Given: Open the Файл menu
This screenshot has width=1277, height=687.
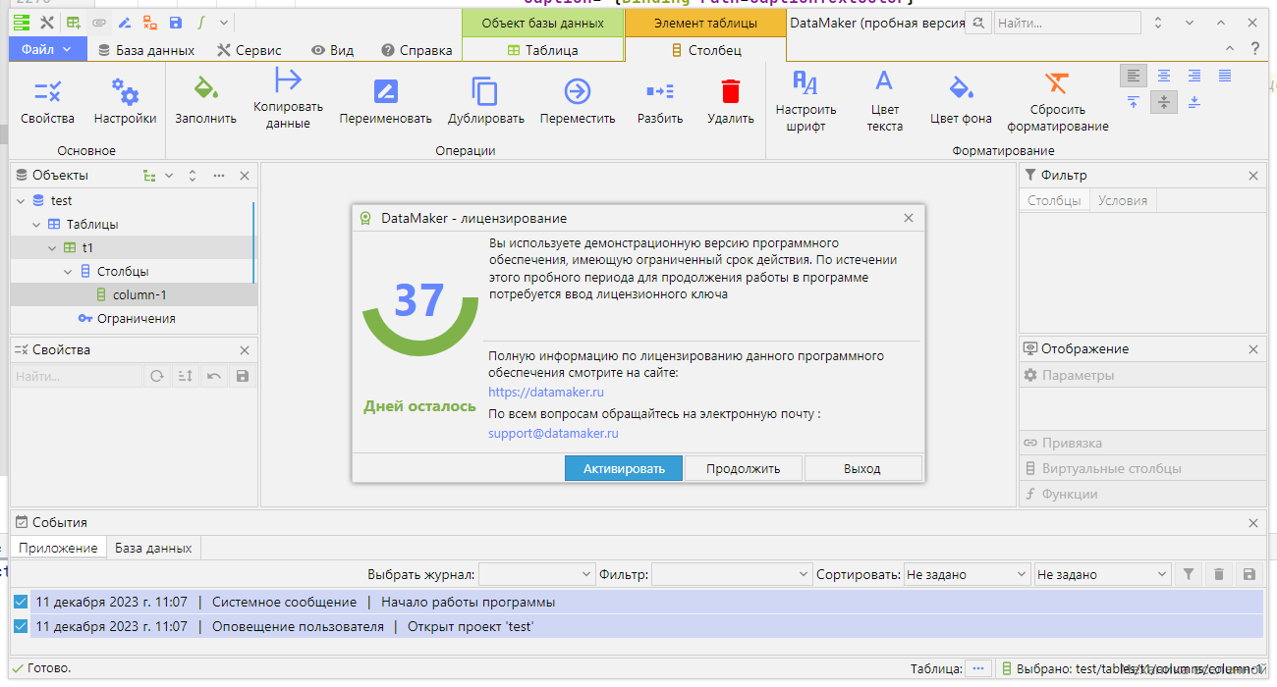Looking at the screenshot, I should tap(47, 49).
